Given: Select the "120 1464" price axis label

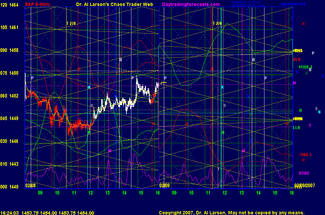Looking at the screenshot, I should [x=9, y=5].
